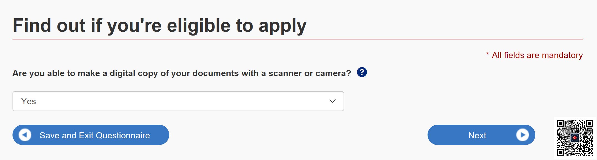
Task: Open the blue question mark help icon
Action: coord(362,72)
